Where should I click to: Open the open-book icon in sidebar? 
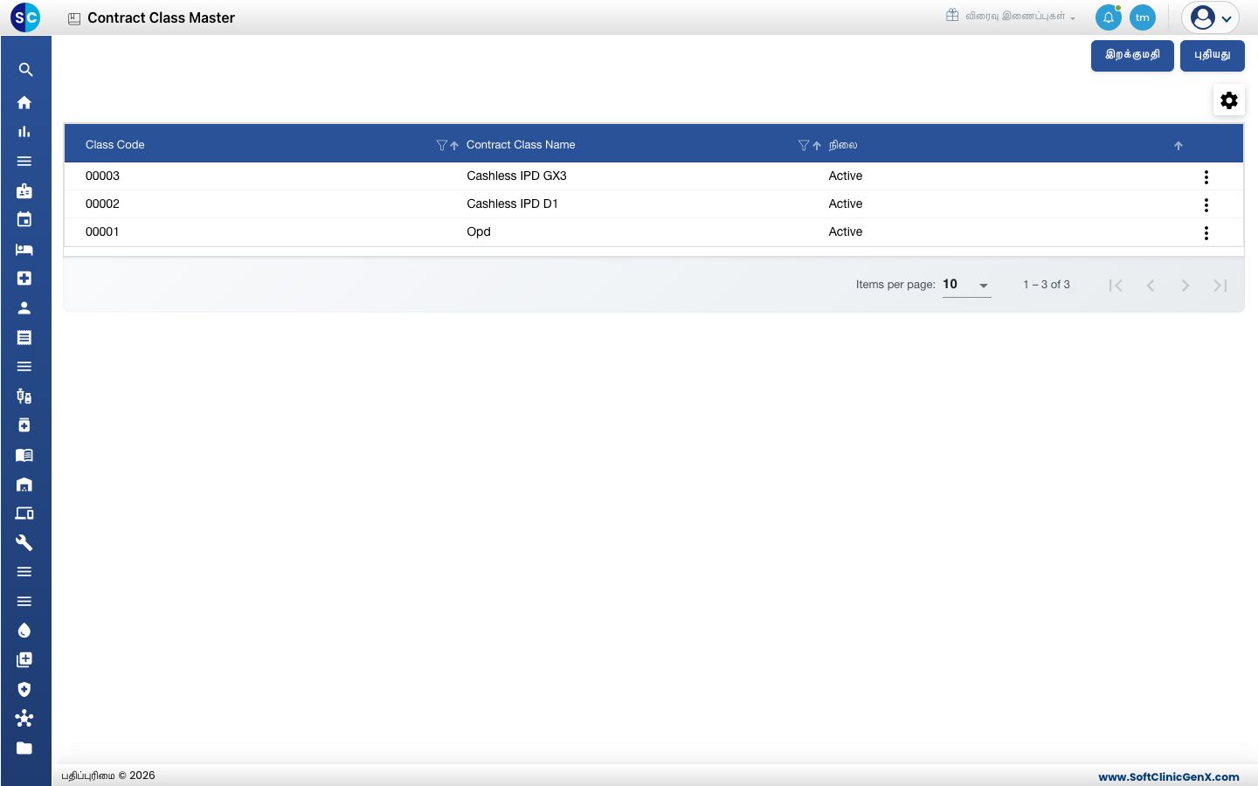pos(24,455)
